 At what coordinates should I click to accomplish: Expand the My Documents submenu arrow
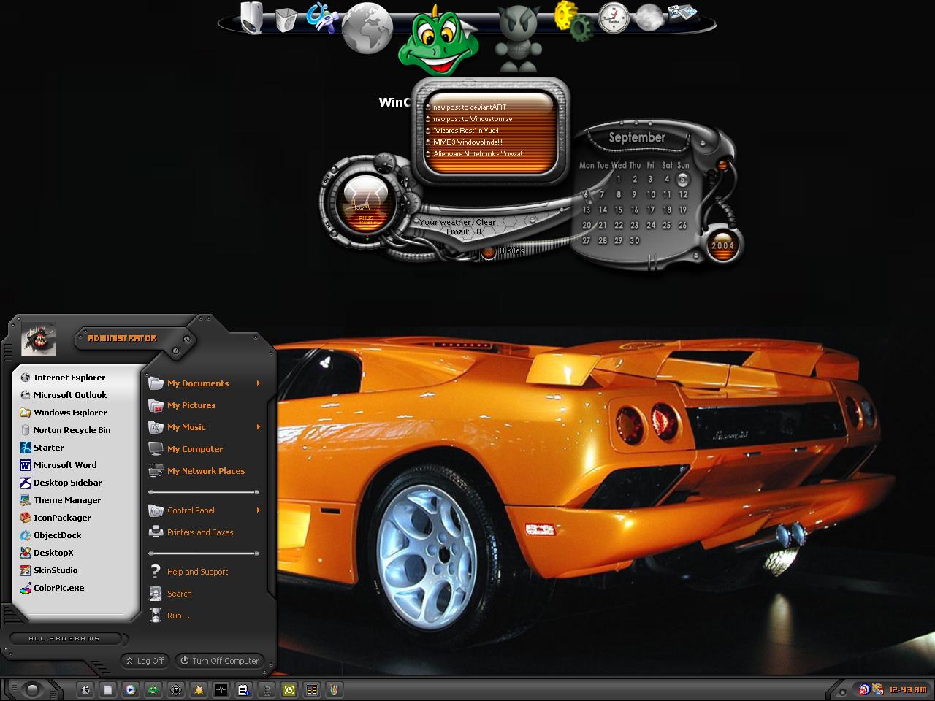[259, 383]
